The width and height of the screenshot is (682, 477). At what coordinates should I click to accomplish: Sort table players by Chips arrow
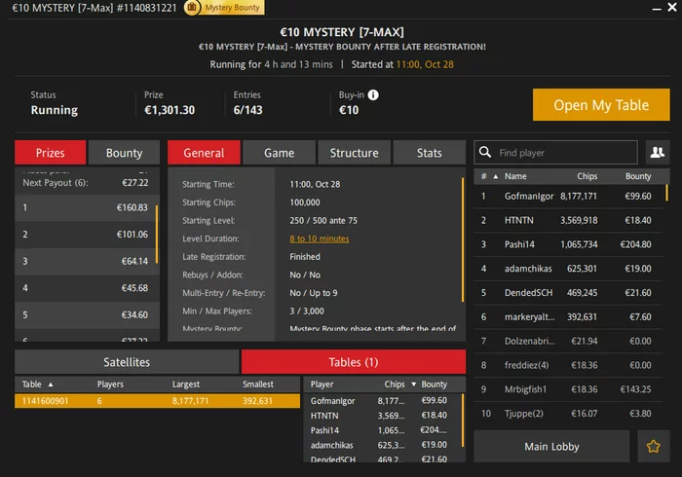click(x=414, y=385)
